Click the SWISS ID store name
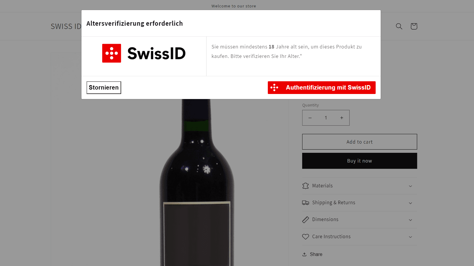This screenshot has width=474, height=266. click(x=66, y=26)
